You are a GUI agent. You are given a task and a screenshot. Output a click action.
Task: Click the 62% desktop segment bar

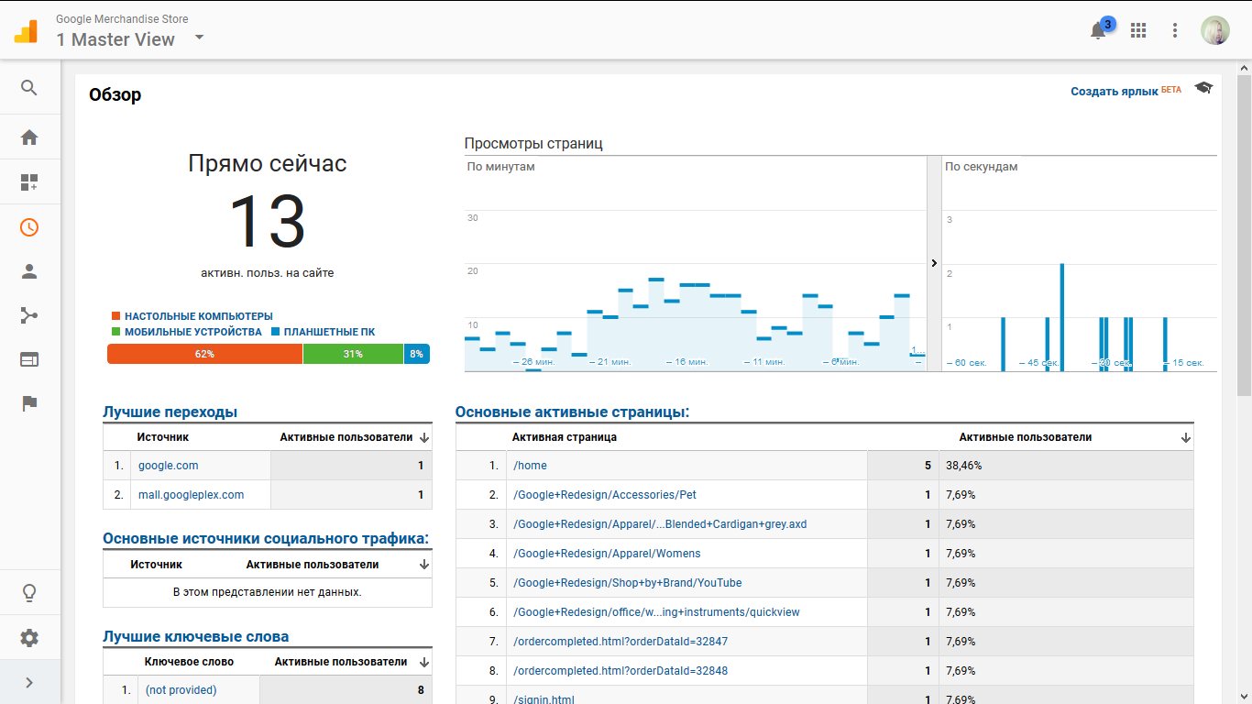(203, 353)
